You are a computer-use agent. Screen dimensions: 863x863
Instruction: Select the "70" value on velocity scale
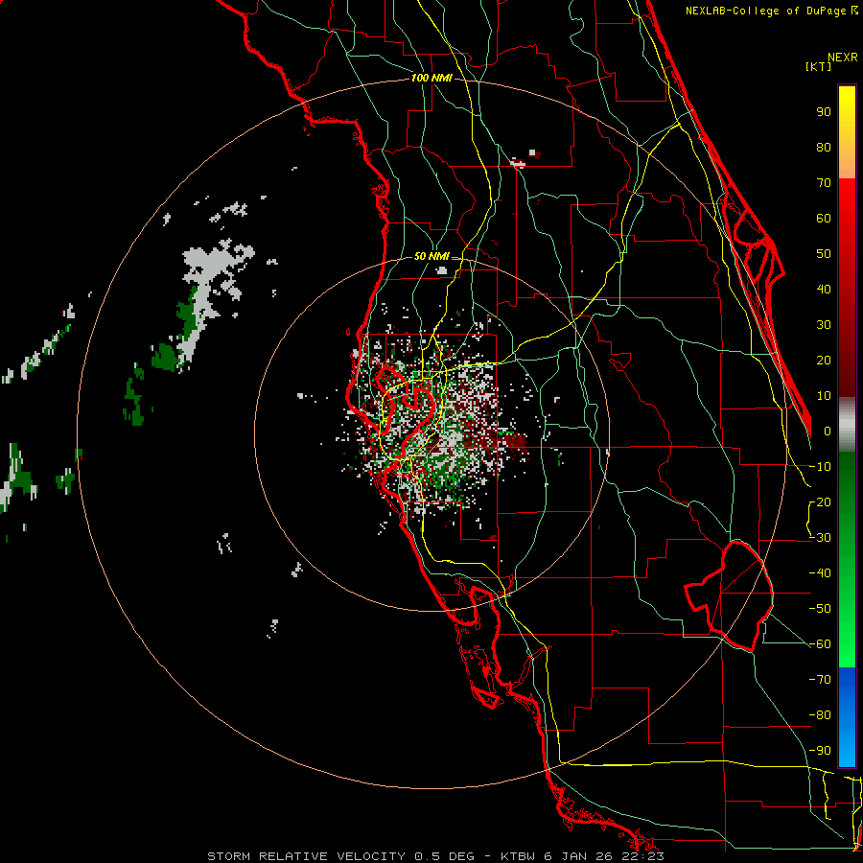click(824, 183)
